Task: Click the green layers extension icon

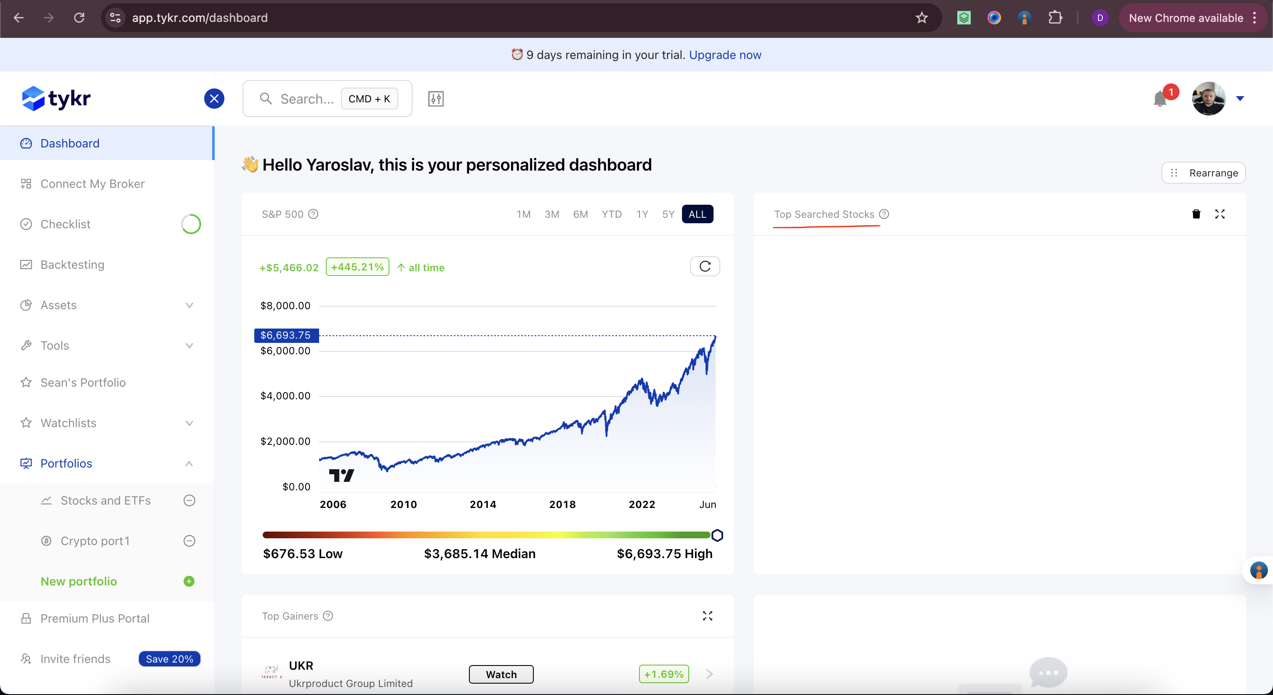Action: [x=964, y=18]
